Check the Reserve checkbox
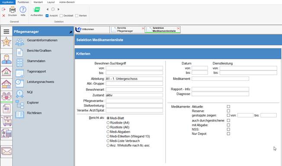 pyautogui.click(x=228, y=111)
